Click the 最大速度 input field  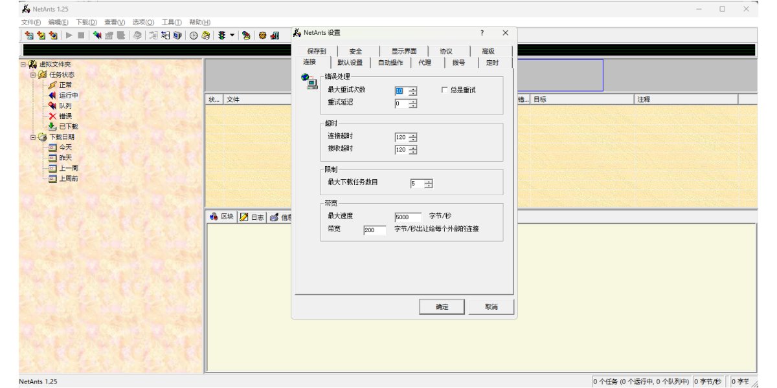point(407,217)
